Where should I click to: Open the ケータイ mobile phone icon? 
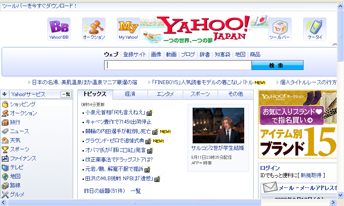[x=315, y=29]
